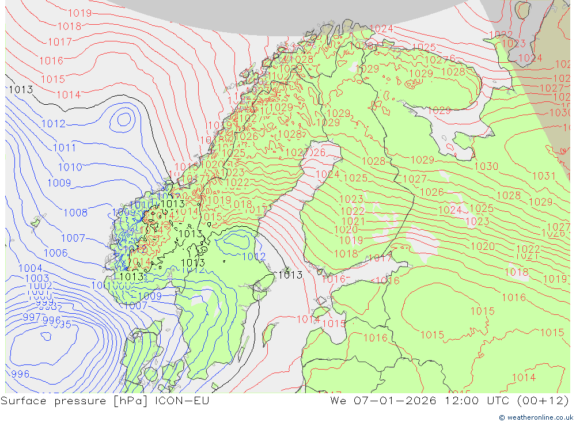Click the "We 07-01-2026 12:00 UTC (00+12)" timestamp
576x422 pixels.
tap(449, 401)
